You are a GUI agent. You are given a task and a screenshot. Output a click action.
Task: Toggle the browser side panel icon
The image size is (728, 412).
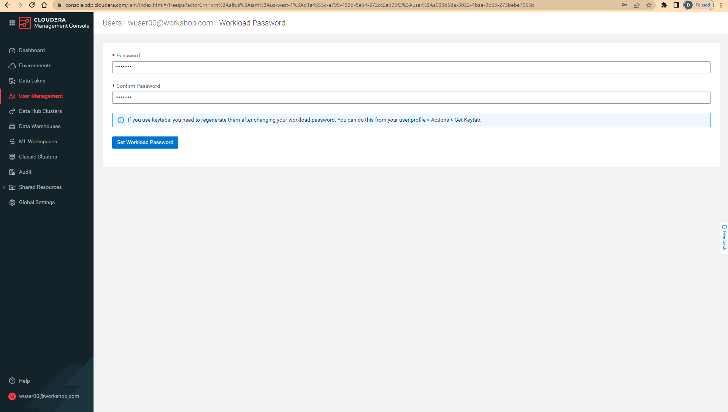coord(676,5)
